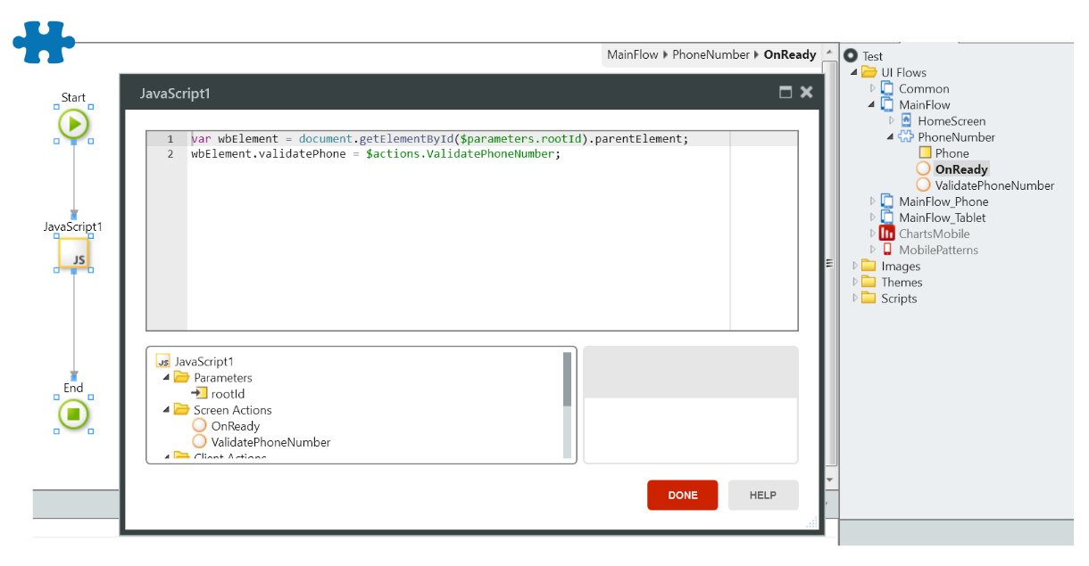
Task: Click the Start node play icon
Action: (73, 124)
